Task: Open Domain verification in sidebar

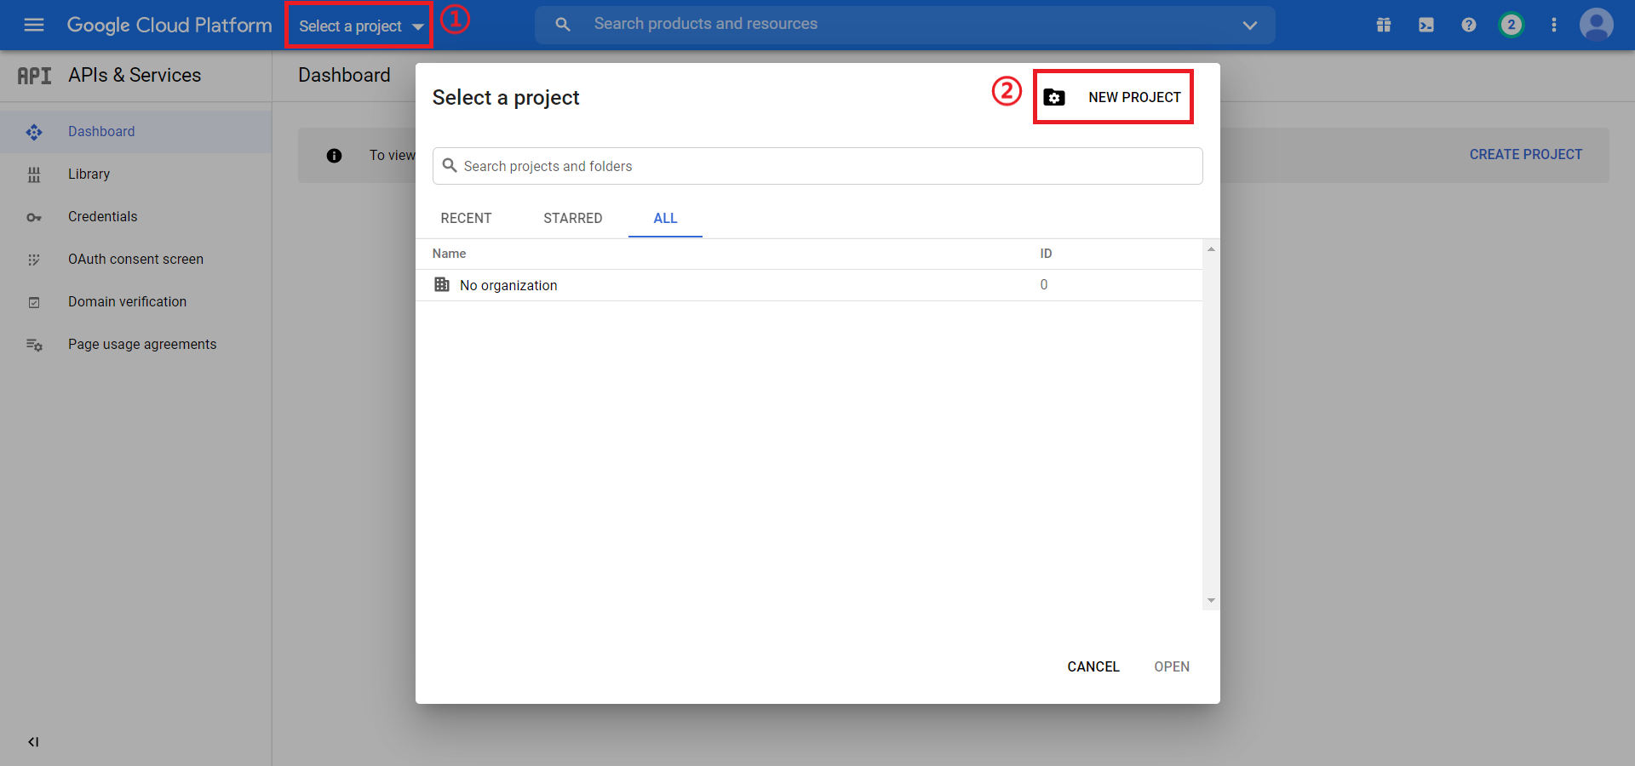Action: point(136,302)
